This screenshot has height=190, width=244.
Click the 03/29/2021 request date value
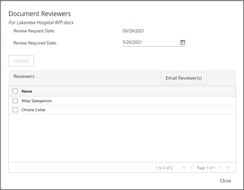133,31
